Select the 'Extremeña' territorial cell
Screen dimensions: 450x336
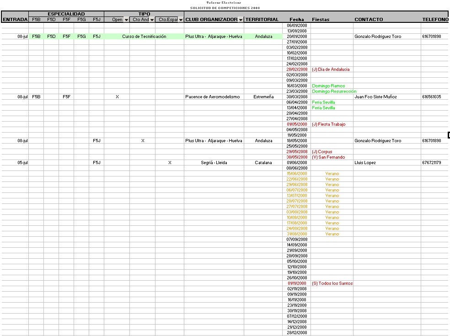(x=263, y=97)
